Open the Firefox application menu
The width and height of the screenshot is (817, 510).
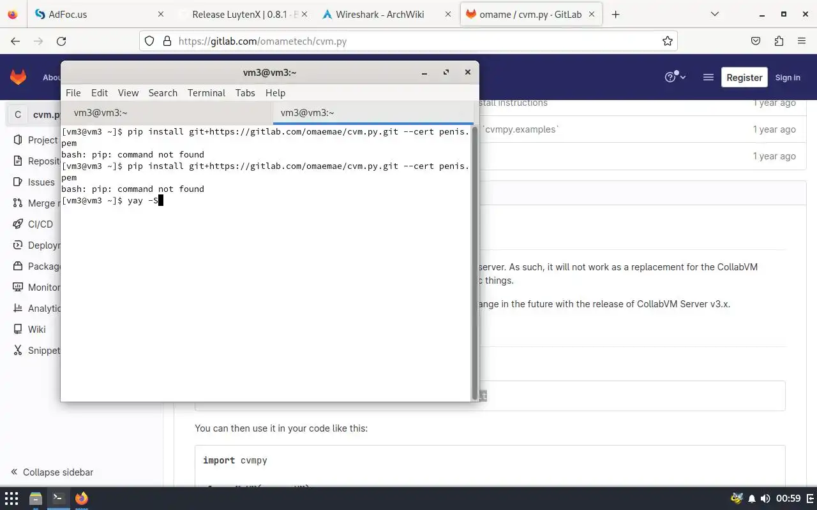pos(802,41)
